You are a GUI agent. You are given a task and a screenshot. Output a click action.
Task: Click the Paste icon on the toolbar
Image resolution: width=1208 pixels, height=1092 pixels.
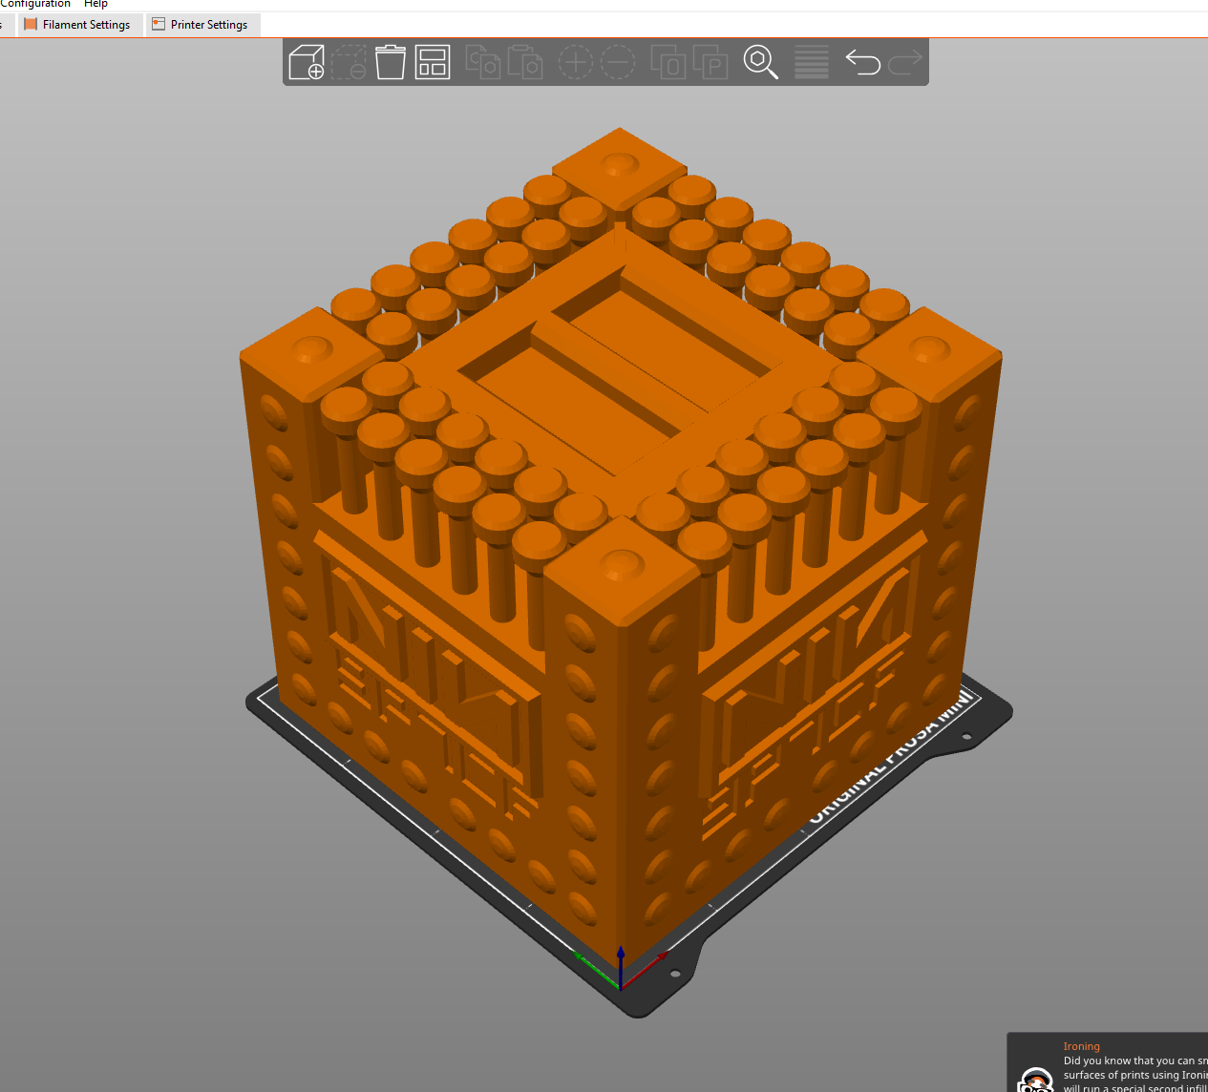pos(526,61)
